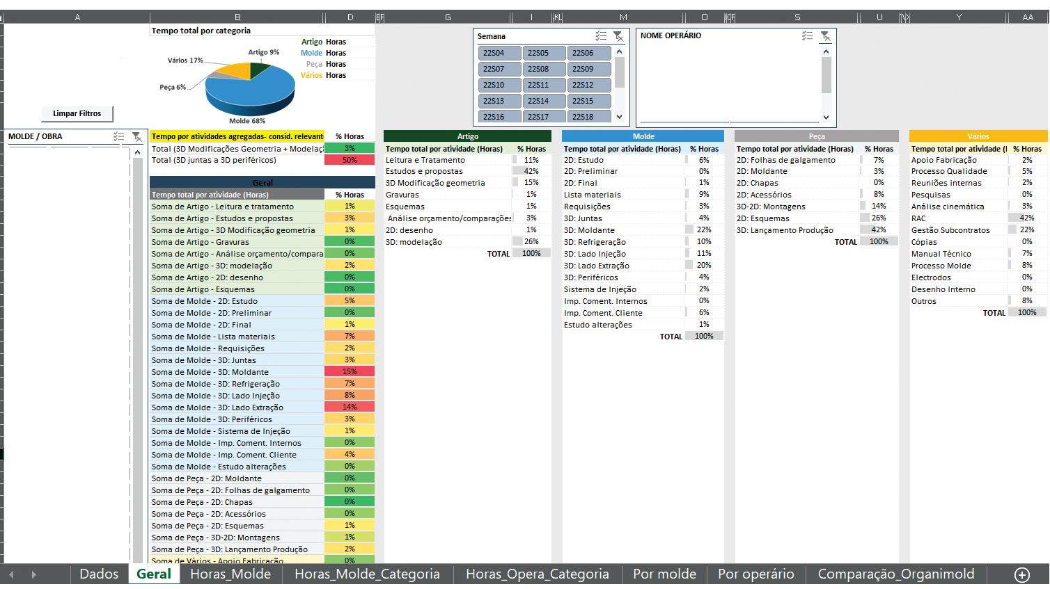Select week 22S15 in Semana slicer
1050x589 pixels.
(588, 101)
